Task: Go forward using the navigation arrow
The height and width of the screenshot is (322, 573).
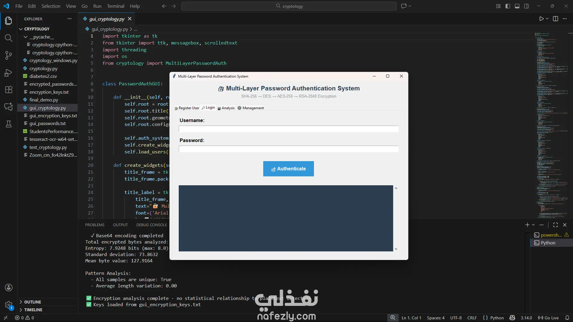Action: [x=174, y=6]
